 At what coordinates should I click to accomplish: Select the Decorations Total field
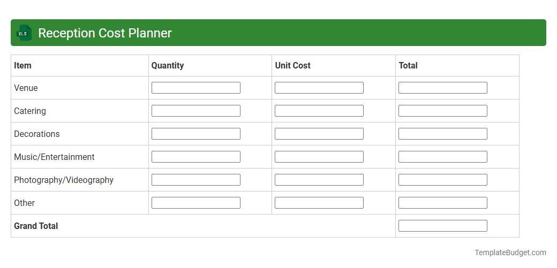pos(442,134)
